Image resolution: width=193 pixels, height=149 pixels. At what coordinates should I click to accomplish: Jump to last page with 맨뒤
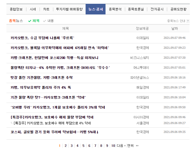click(x=133, y=146)
